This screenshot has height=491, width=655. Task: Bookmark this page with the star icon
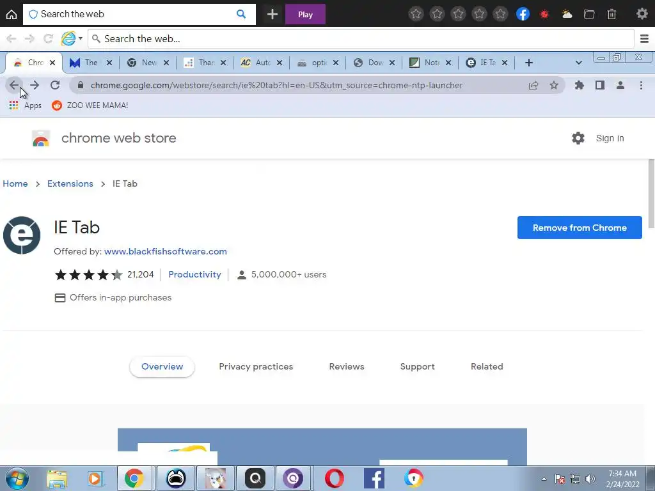[x=554, y=85]
